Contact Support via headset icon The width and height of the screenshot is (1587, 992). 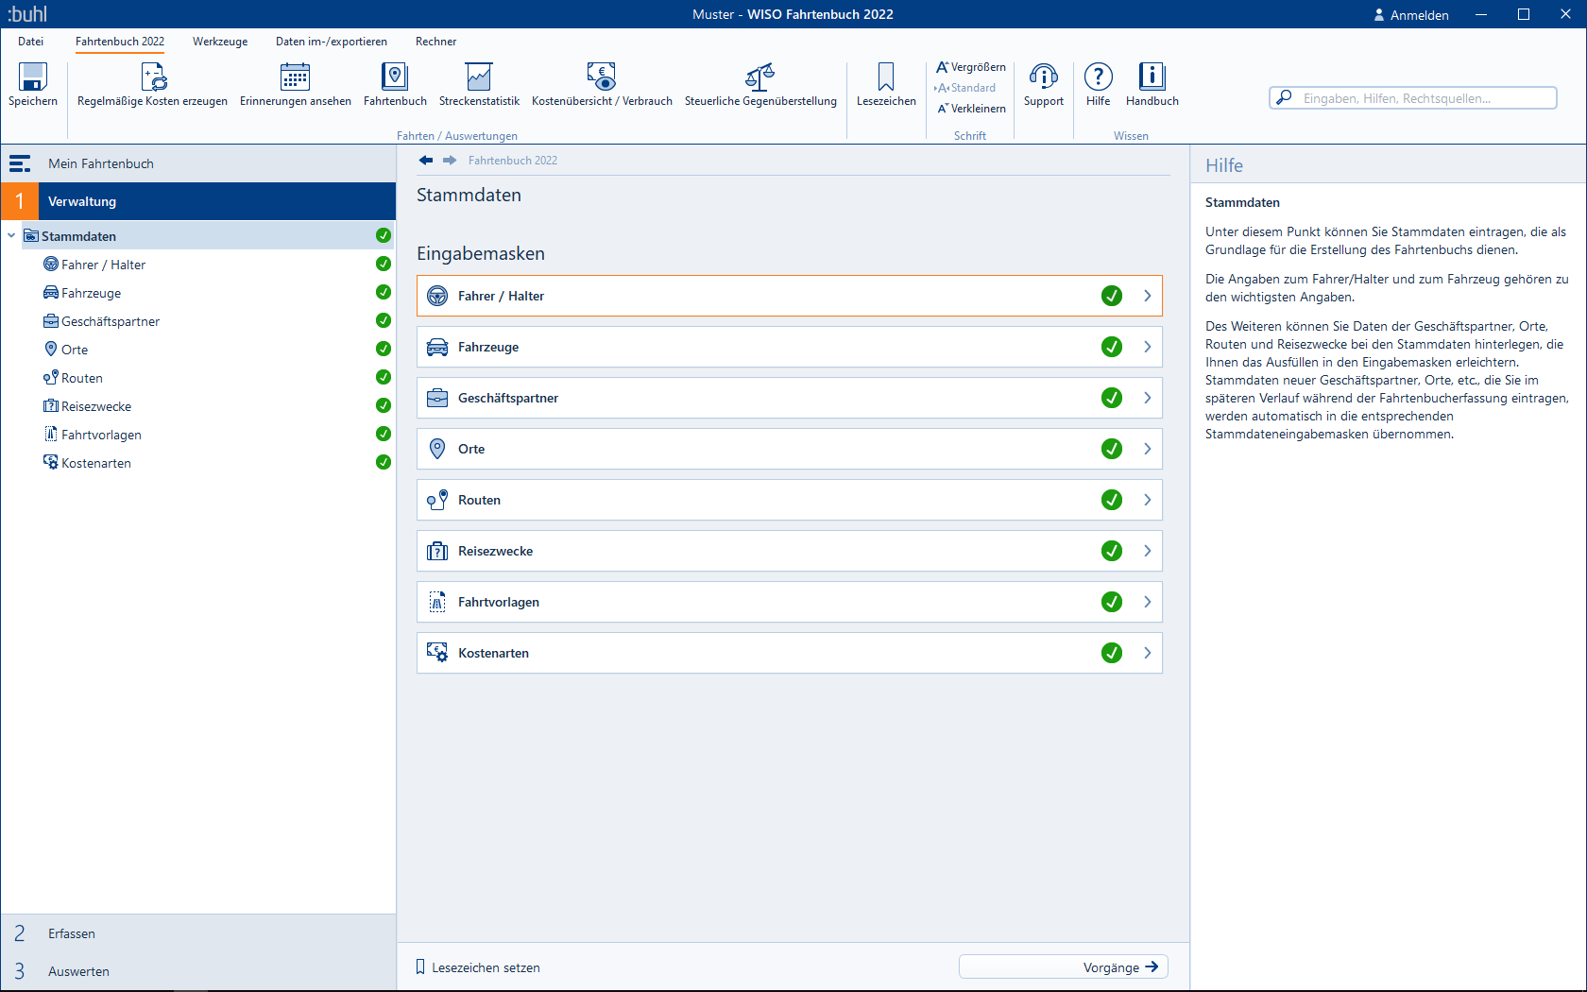tap(1043, 77)
